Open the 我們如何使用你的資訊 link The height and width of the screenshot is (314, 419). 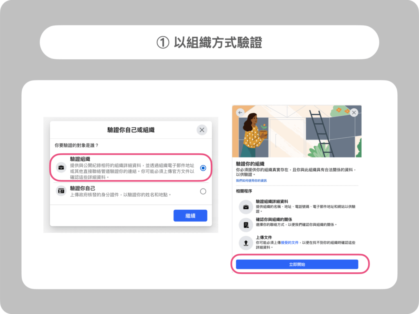point(251,181)
